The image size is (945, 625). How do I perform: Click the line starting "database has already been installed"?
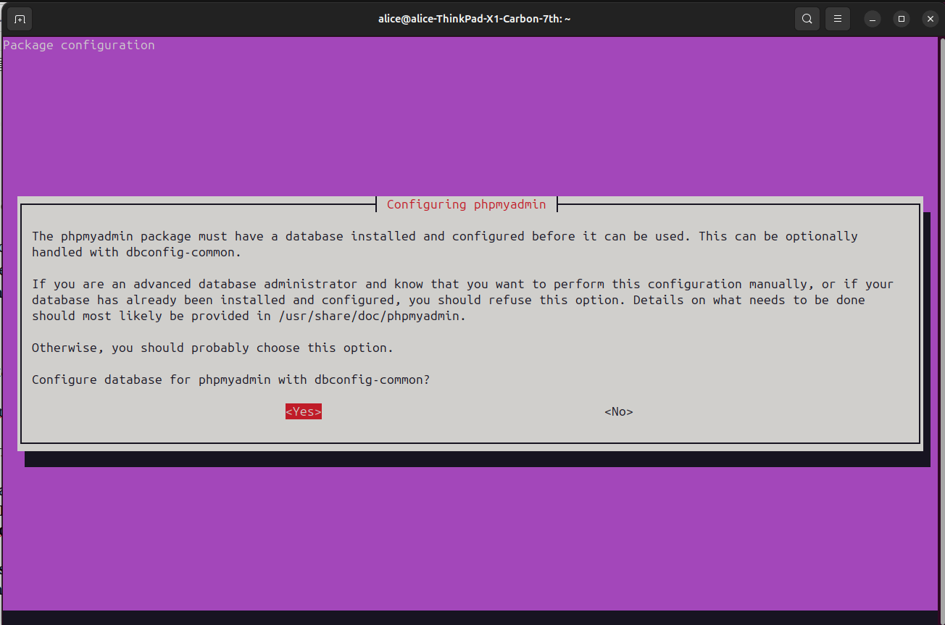click(x=449, y=300)
